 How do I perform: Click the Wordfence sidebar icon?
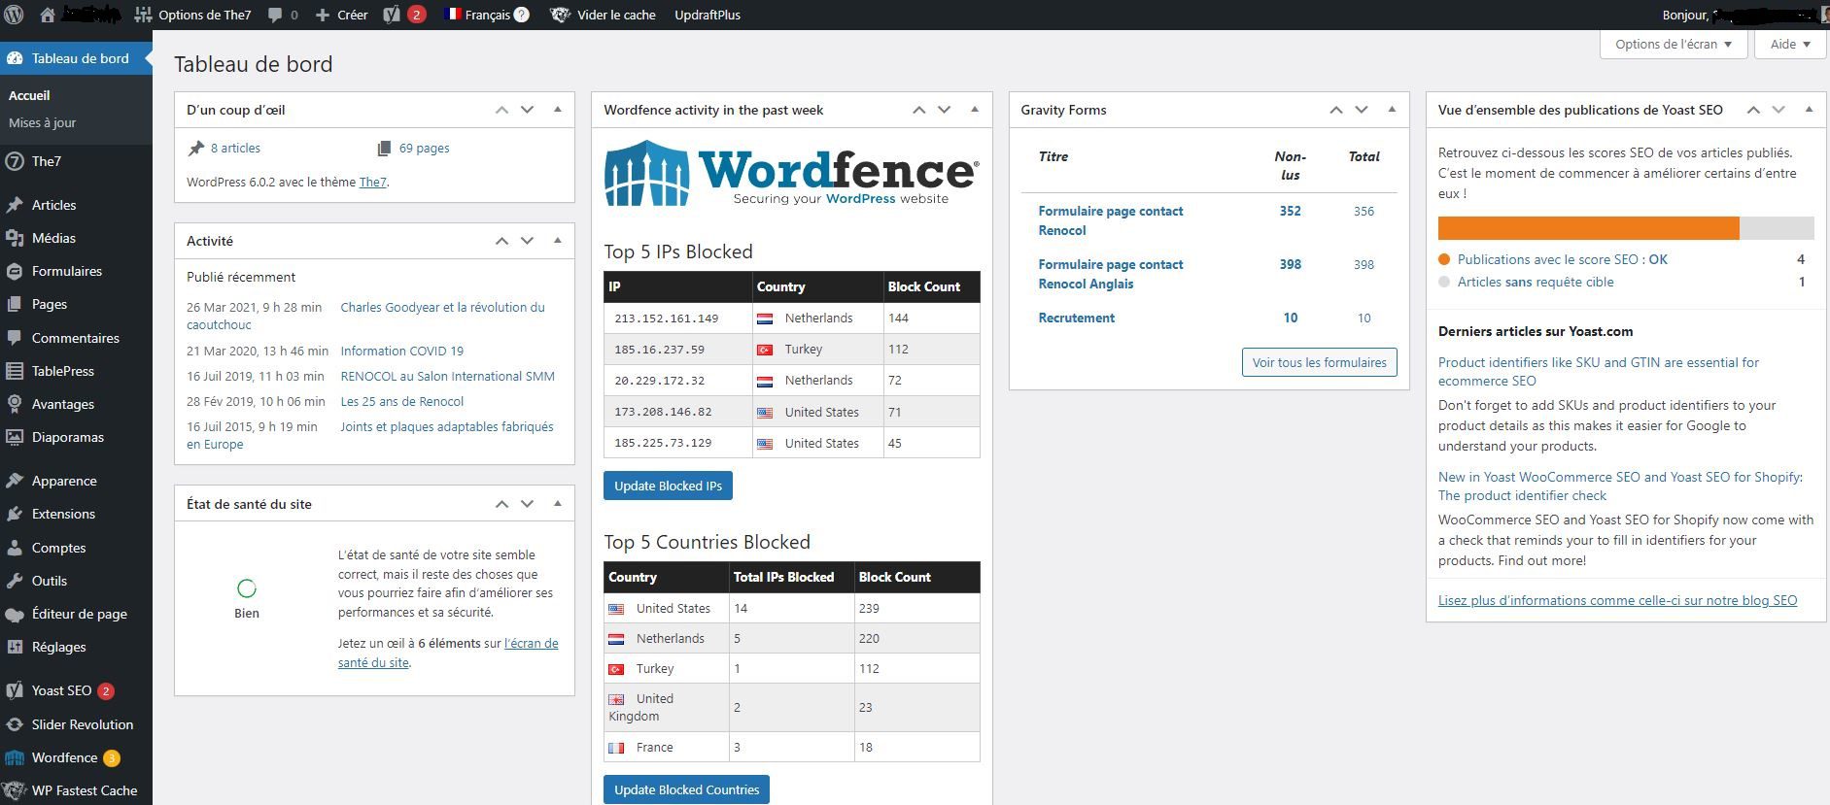pos(15,757)
